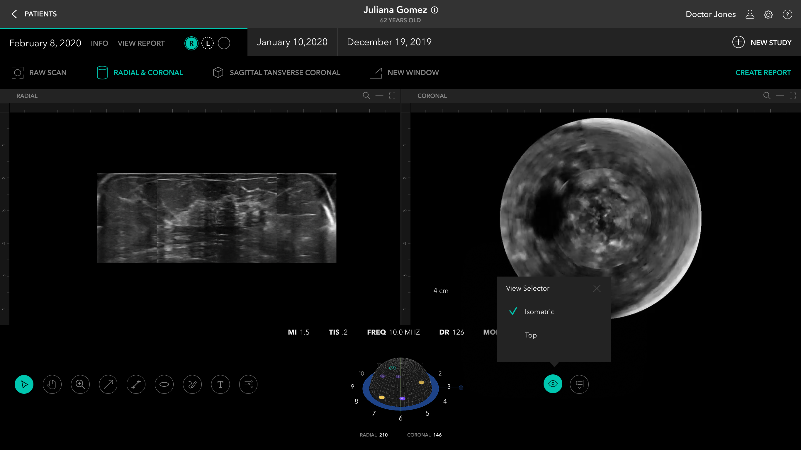801x450 pixels.
Task: Select the ellipse drawing tool
Action: (x=164, y=384)
